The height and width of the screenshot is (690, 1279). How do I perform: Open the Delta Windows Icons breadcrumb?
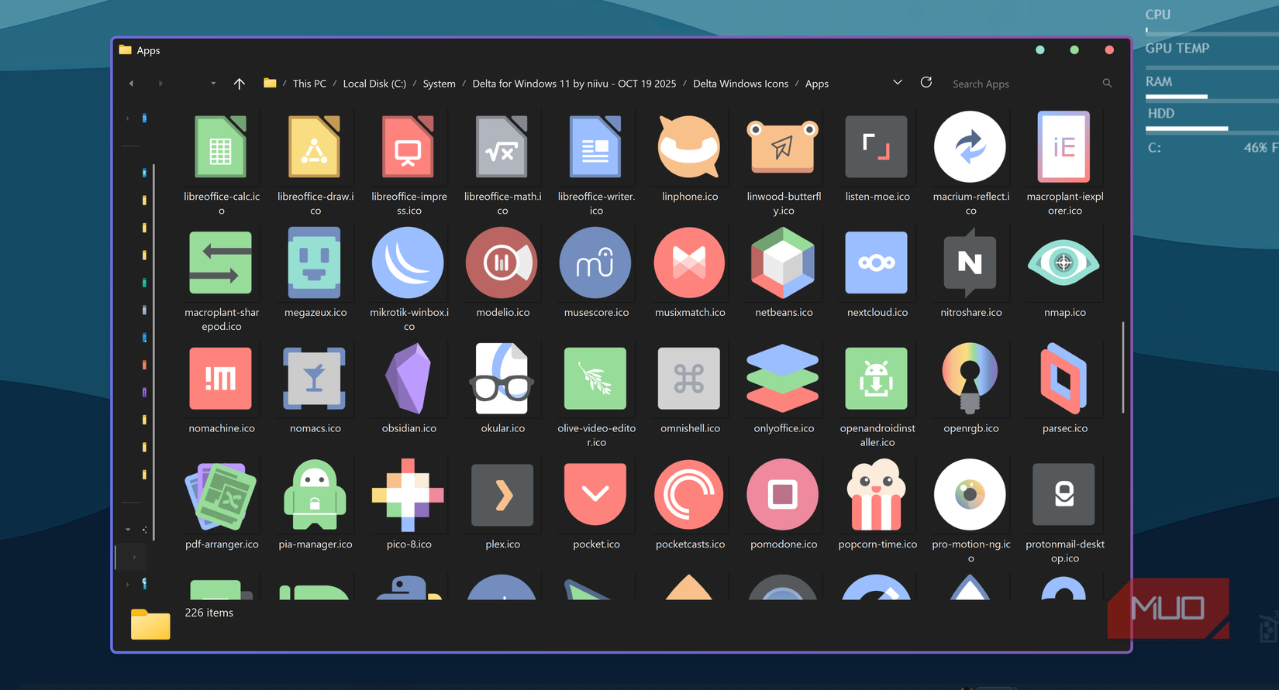pyautogui.click(x=740, y=84)
